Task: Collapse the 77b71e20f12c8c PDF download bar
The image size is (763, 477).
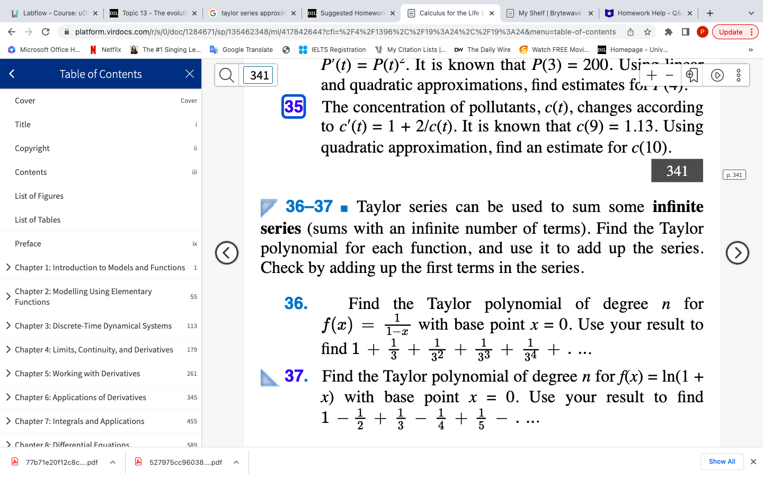Action: tap(112, 462)
